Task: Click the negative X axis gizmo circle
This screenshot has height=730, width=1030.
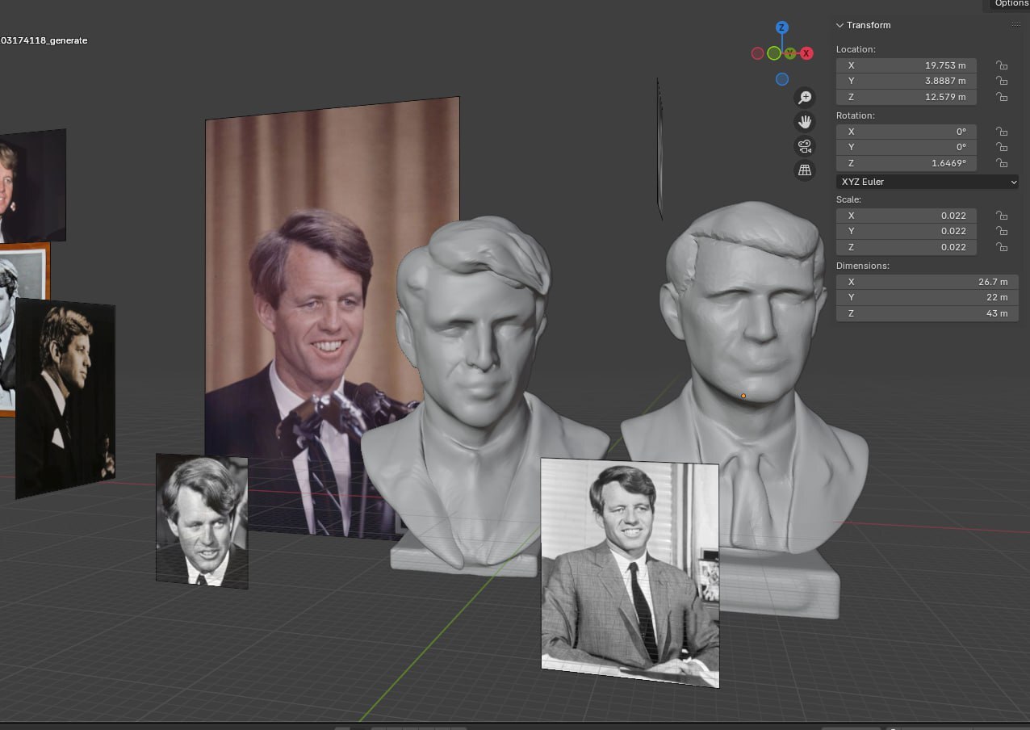Action: pyautogui.click(x=757, y=53)
